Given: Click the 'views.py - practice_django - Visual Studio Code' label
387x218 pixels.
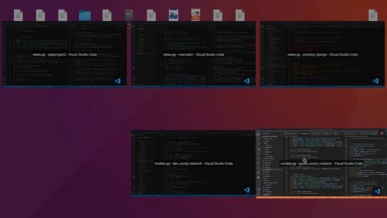Looking at the screenshot, I should [322, 54].
